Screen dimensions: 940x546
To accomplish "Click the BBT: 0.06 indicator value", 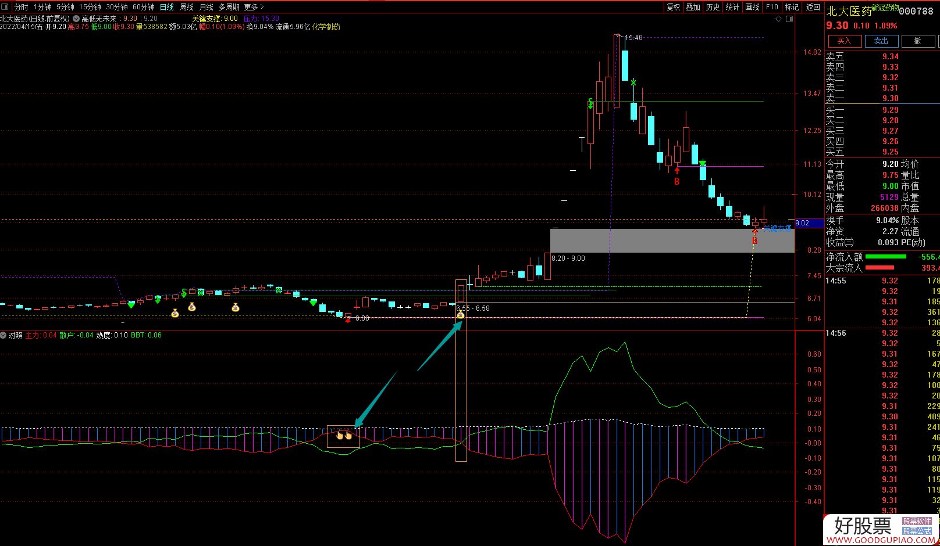I will tap(146, 335).
